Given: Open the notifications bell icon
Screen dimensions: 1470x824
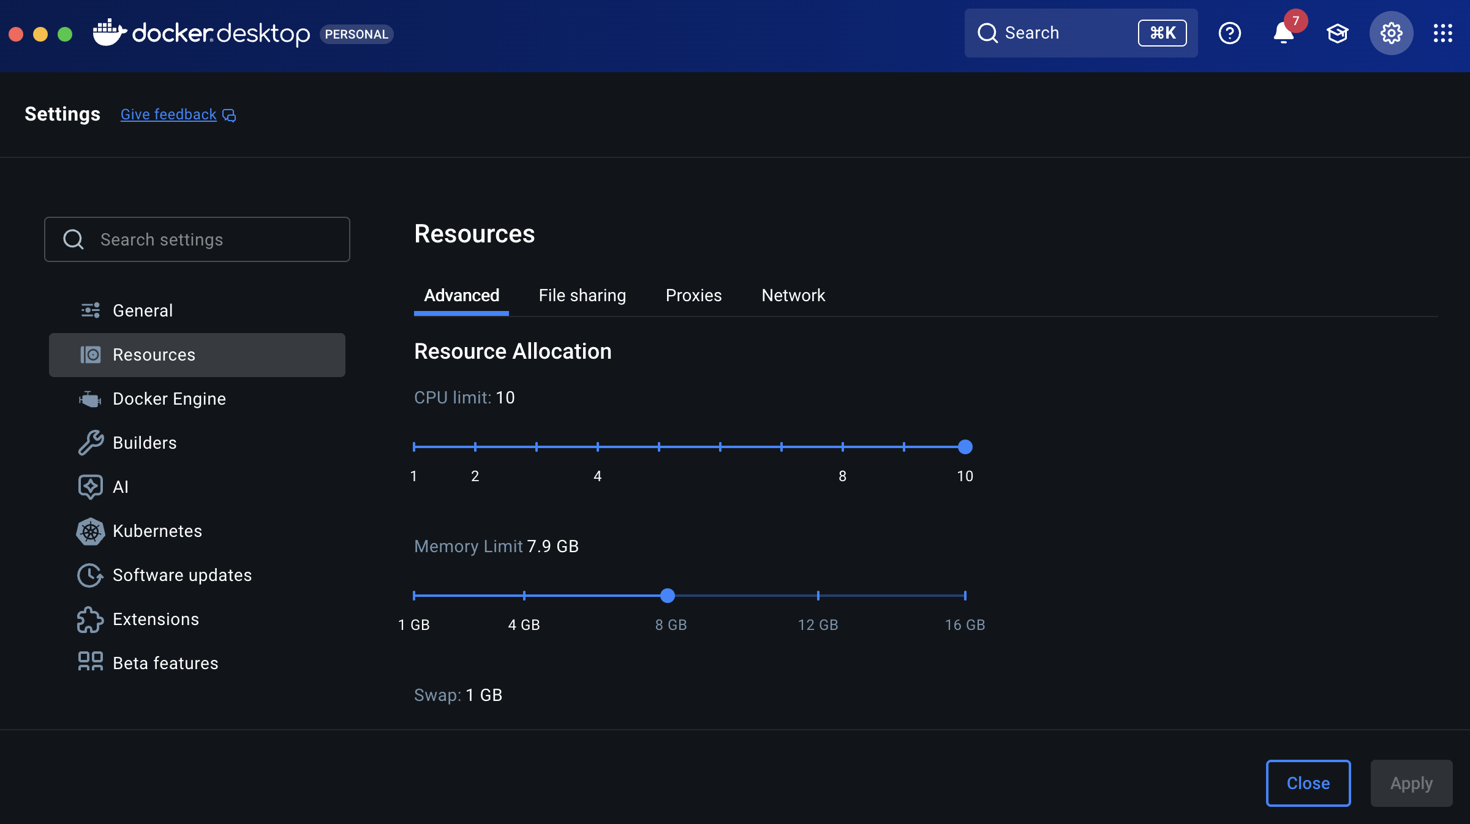Looking at the screenshot, I should click(x=1283, y=33).
